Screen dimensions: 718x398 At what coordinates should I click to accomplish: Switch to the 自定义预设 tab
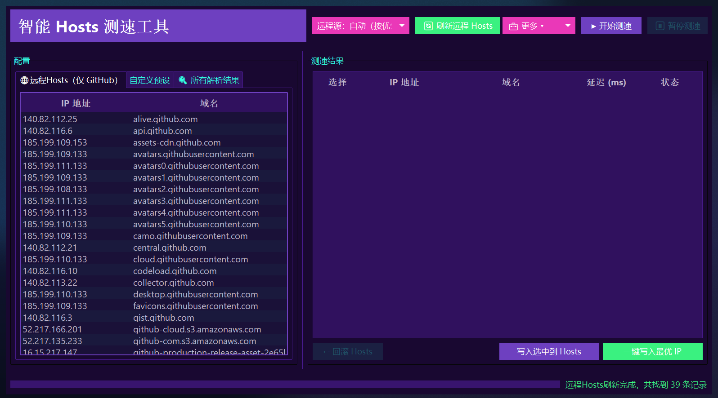pyautogui.click(x=150, y=80)
